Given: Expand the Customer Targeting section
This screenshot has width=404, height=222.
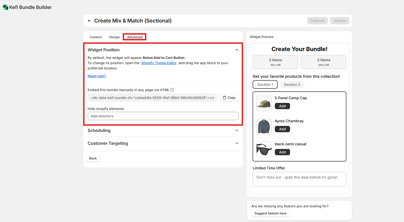Looking at the screenshot, I should [x=237, y=143].
